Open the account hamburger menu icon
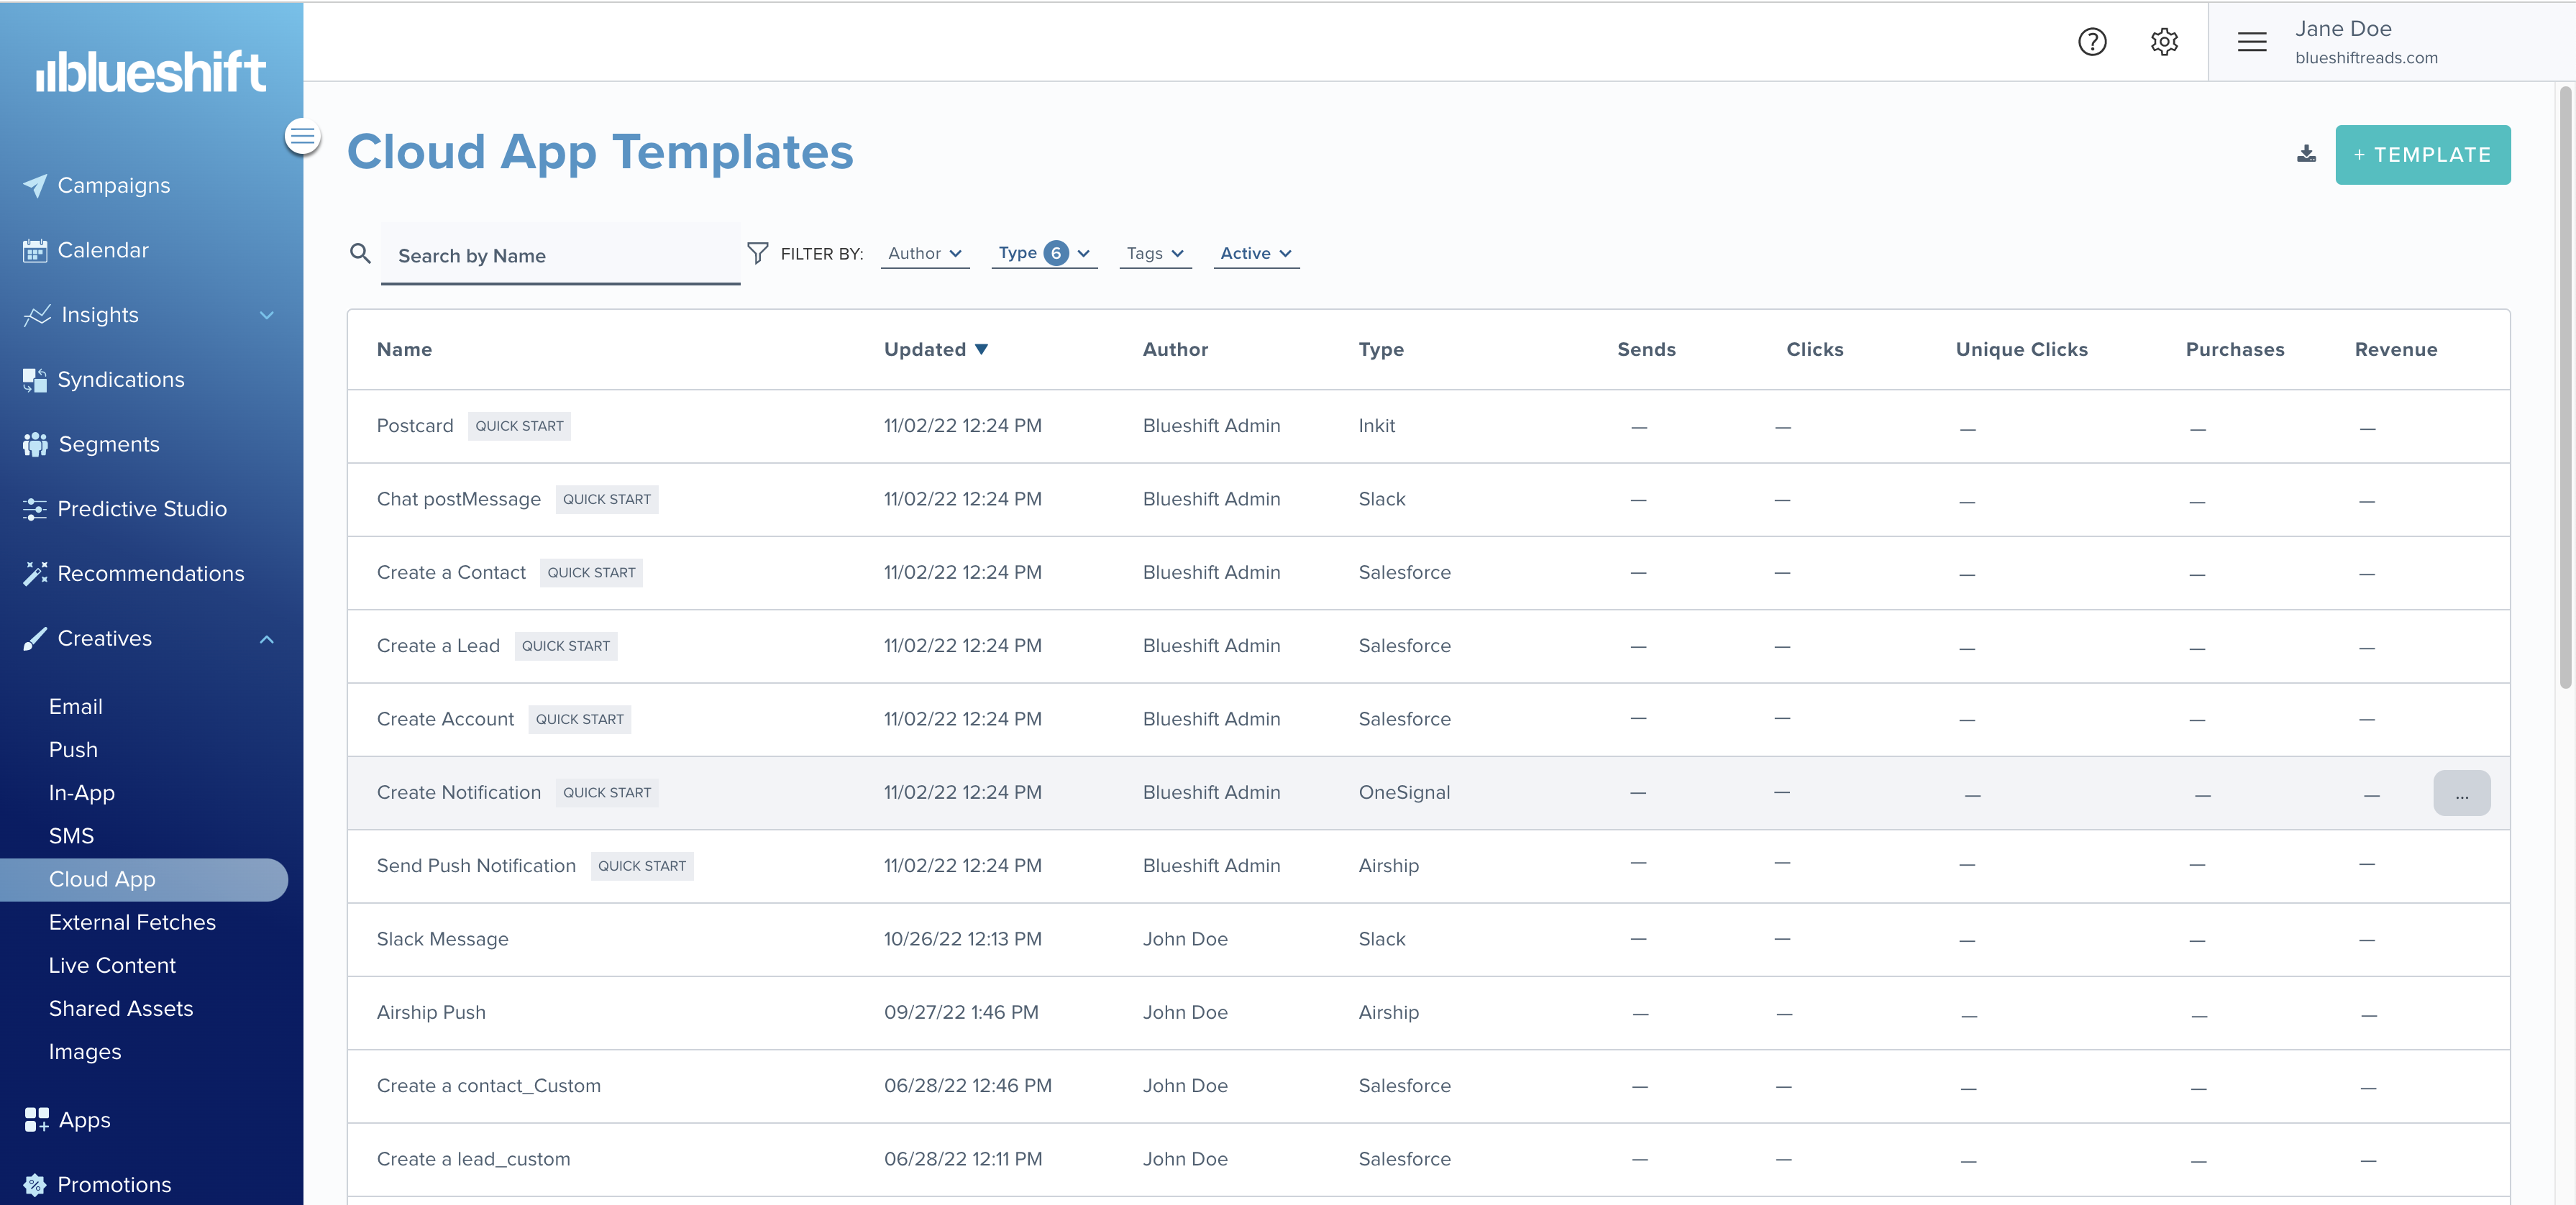Viewport: 2576px width, 1205px height. (x=2252, y=42)
